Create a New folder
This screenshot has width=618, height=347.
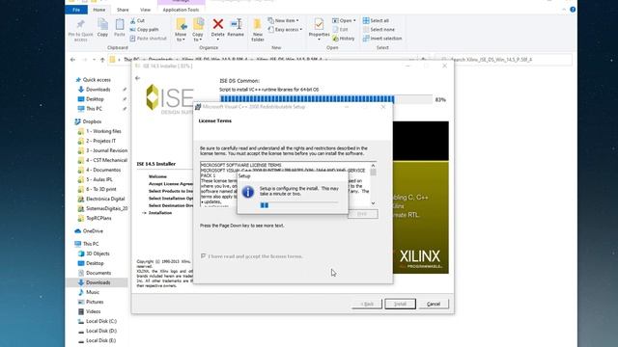[x=258, y=30]
